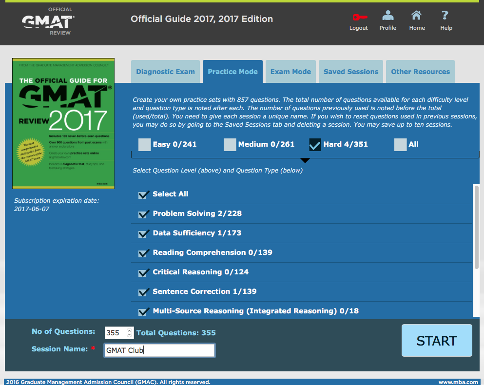Screen dimensions: 484x385
Task: Click the question type list scrollbar
Action: point(476,227)
